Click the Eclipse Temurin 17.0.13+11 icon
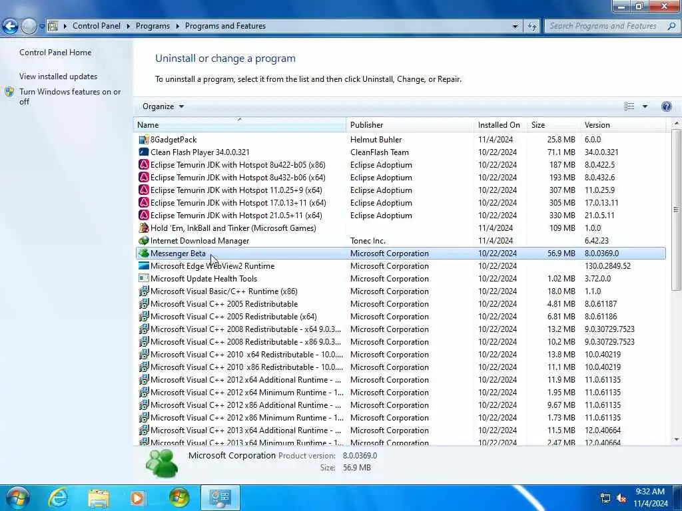 click(x=144, y=202)
